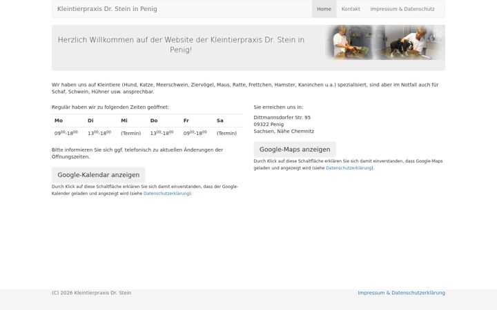Open Impressum & Datenschutz in navbar
Viewport: 497px width, 310px height.
tap(402, 9)
